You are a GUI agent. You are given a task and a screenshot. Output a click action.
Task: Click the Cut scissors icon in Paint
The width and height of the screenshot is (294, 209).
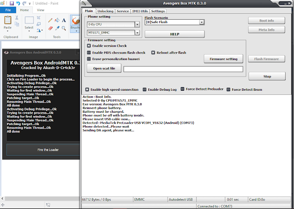17,17
